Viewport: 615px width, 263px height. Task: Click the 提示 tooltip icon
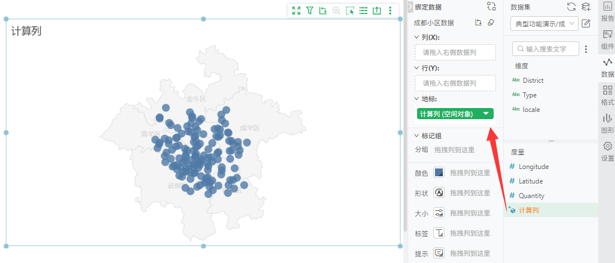coord(439,253)
